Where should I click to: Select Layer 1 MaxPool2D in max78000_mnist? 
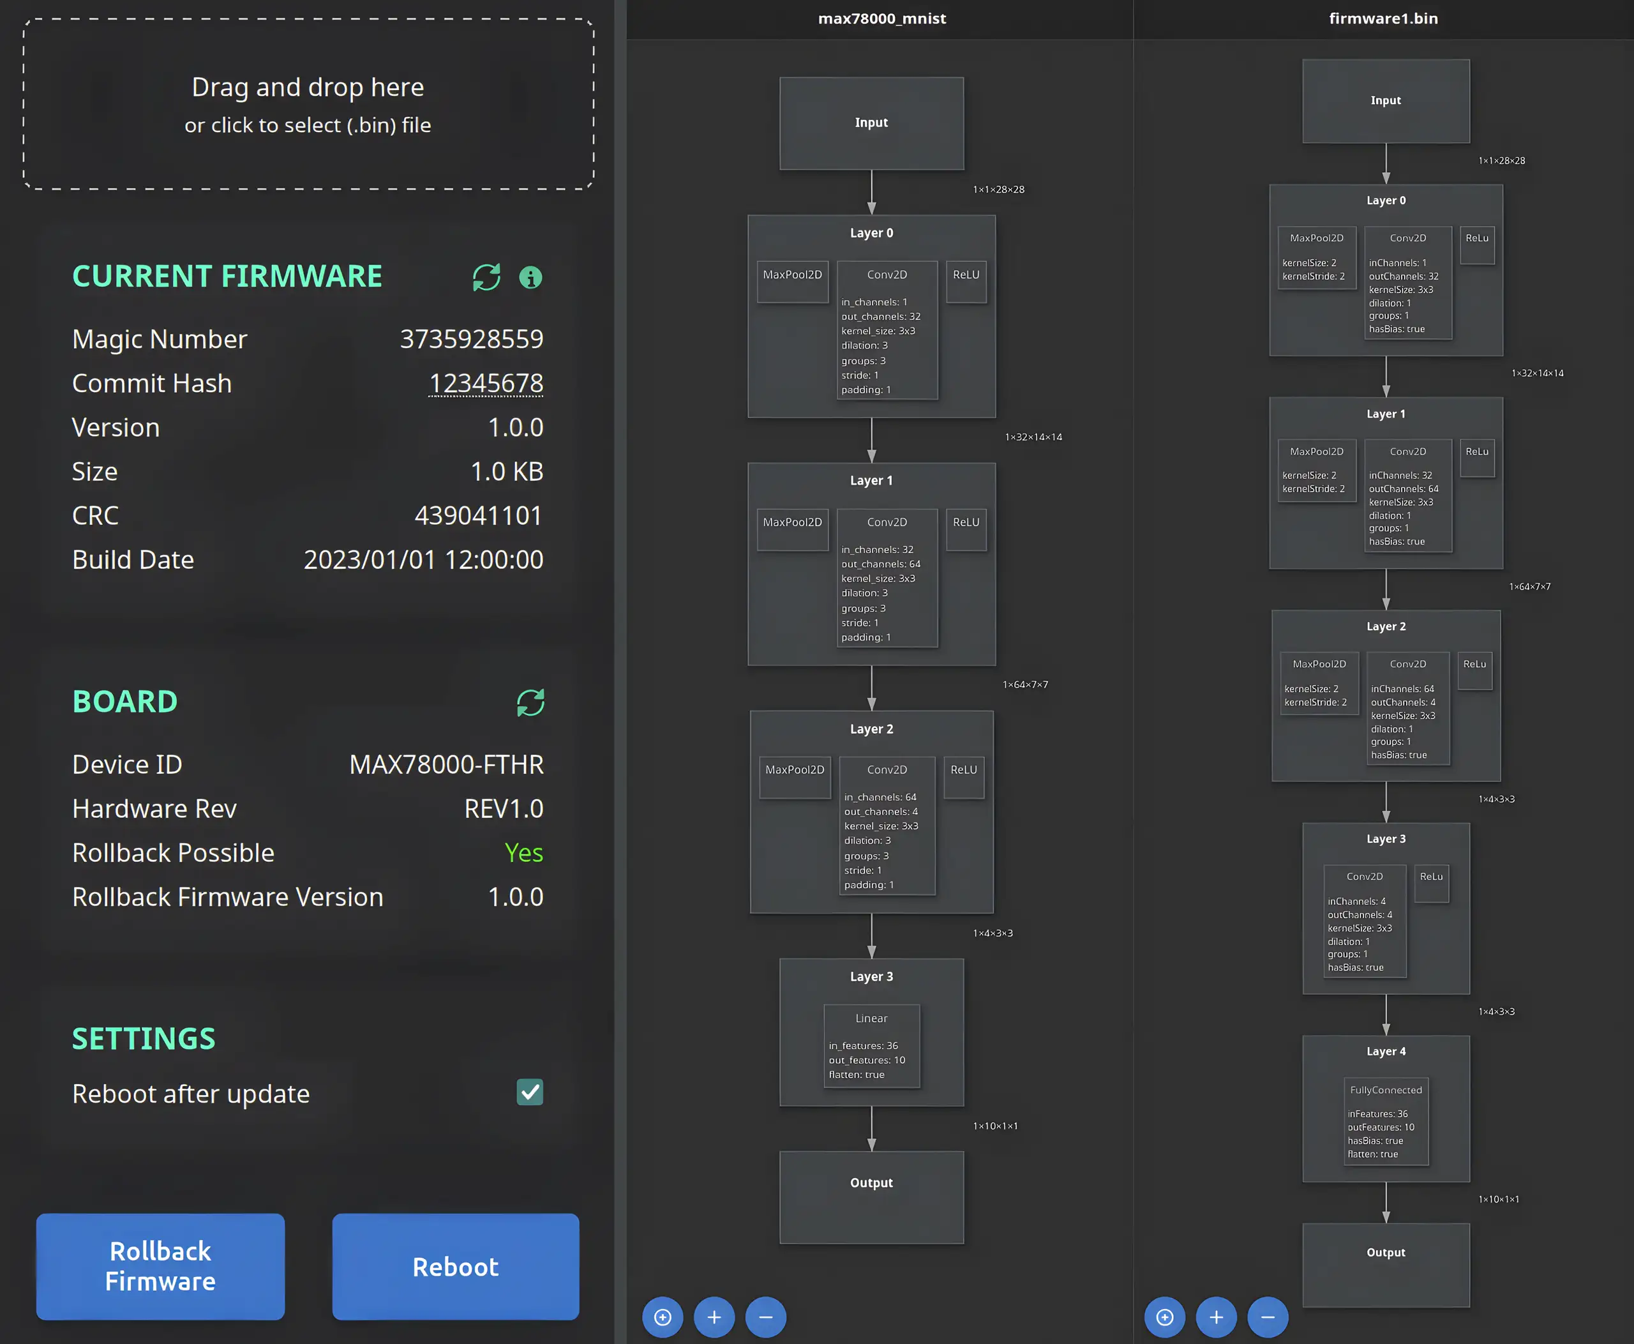(x=793, y=529)
